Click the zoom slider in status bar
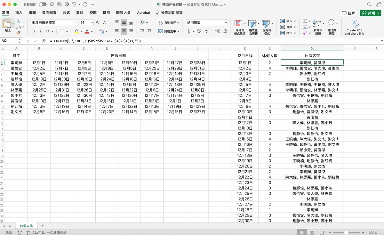This screenshot has width=384, height=235. point(346,233)
